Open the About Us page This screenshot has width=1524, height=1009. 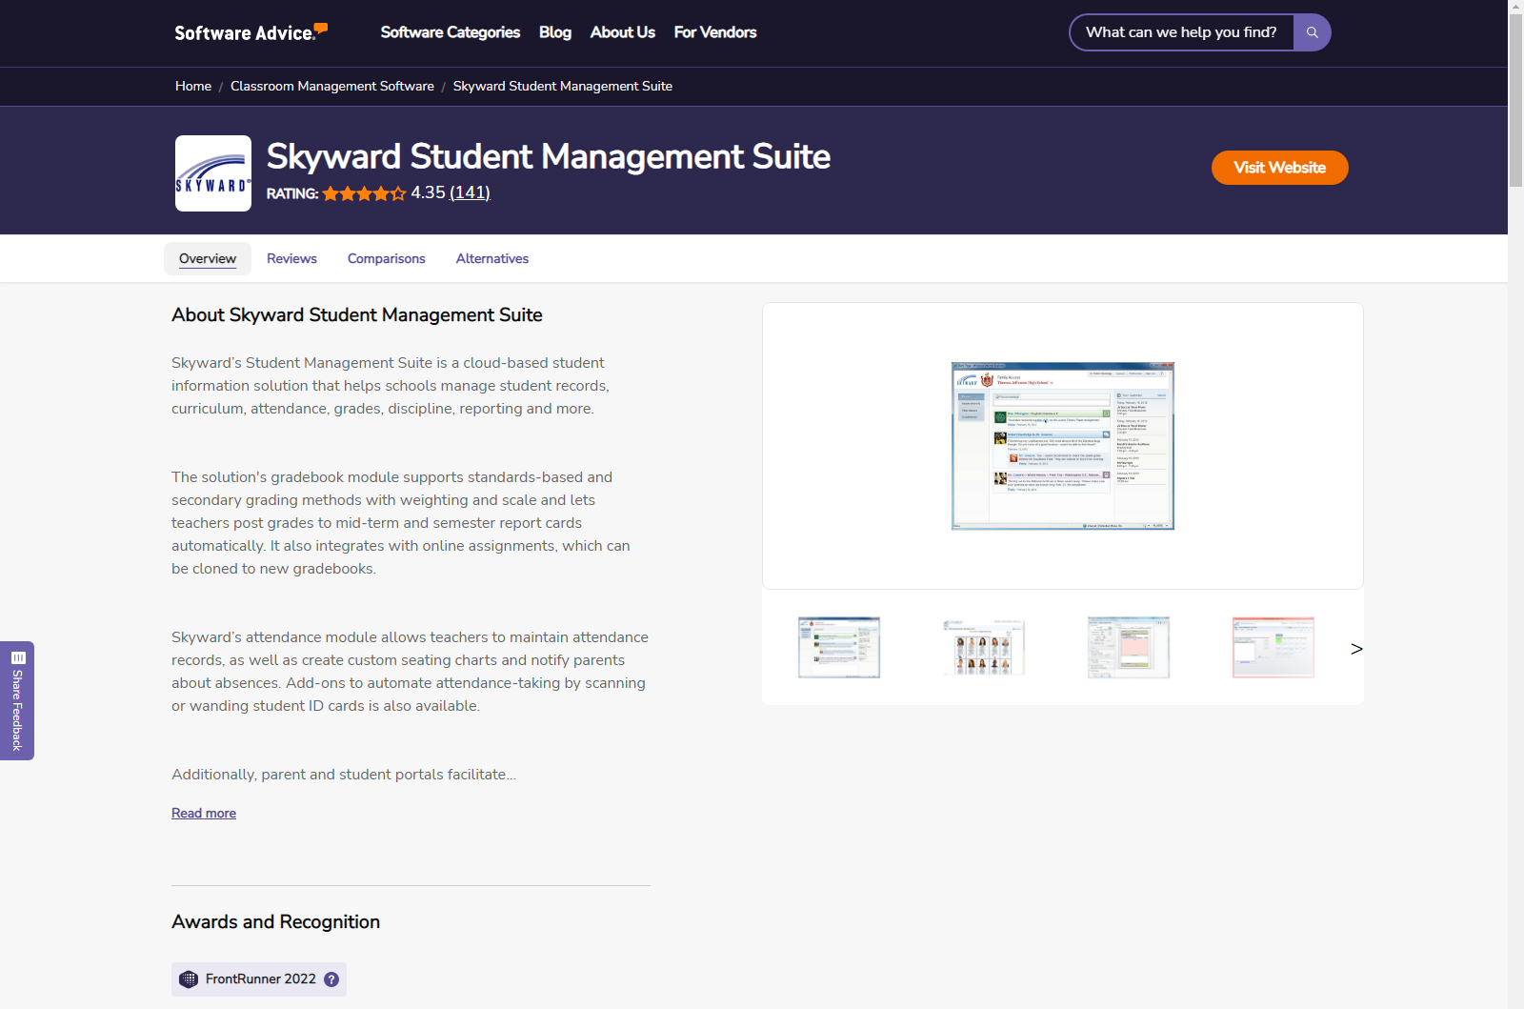[x=623, y=32]
